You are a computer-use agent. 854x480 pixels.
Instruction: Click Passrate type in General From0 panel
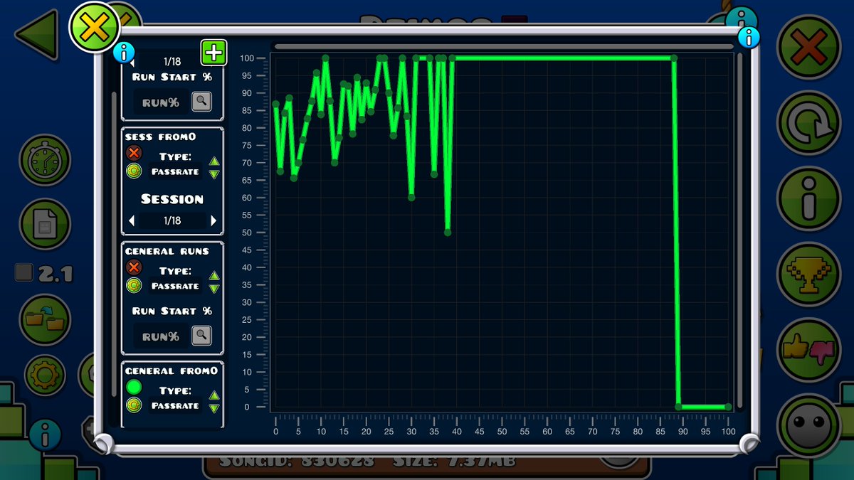[x=175, y=405]
